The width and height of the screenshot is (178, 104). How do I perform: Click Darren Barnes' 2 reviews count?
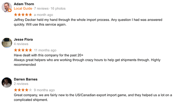tap(21, 84)
